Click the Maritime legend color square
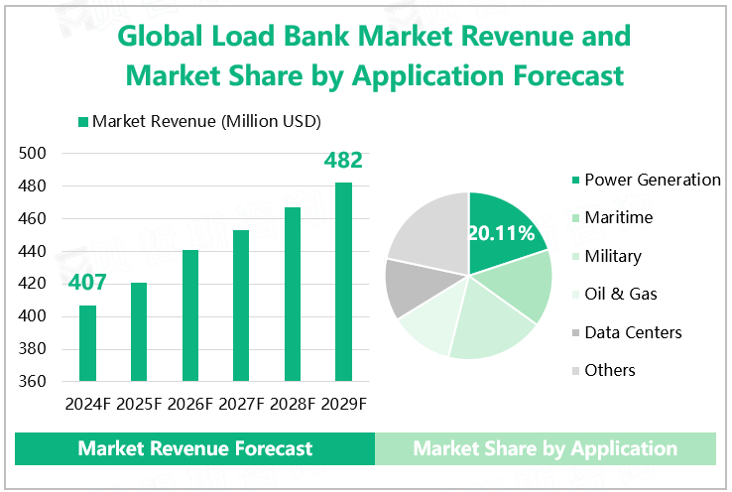This screenshot has width=732, height=492. 573,218
